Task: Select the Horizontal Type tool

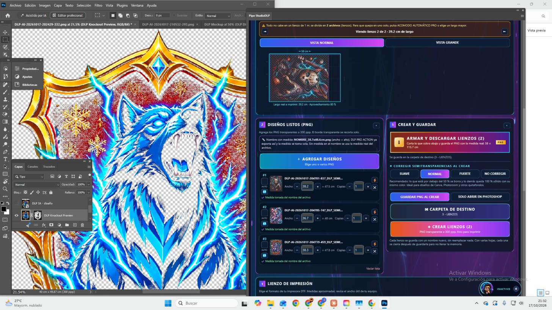Action: click(5, 159)
